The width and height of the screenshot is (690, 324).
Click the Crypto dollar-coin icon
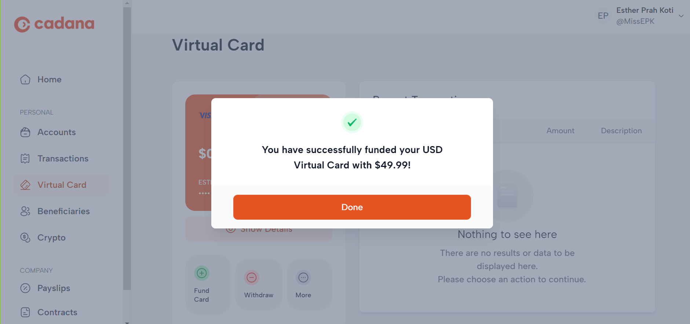coord(26,238)
